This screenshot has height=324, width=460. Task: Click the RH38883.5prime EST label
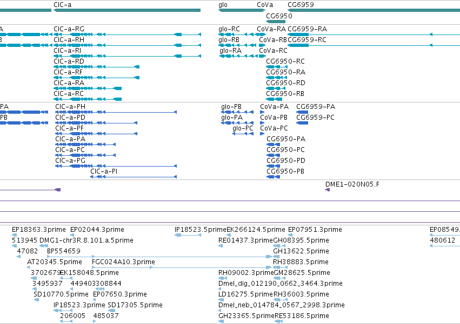pos(301,262)
